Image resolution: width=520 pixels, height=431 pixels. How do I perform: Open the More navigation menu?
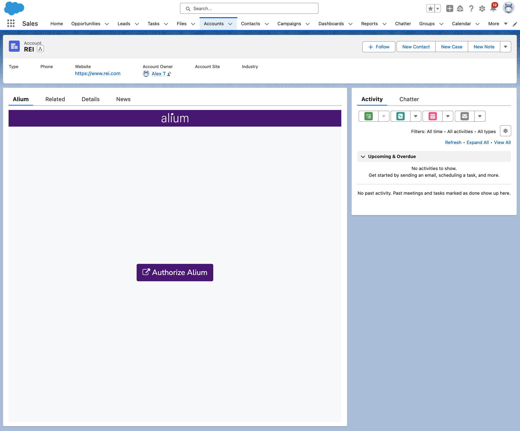[x=498, y=24]
